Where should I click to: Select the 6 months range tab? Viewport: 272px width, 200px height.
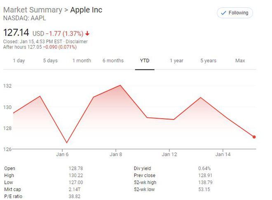pos(113,61)
